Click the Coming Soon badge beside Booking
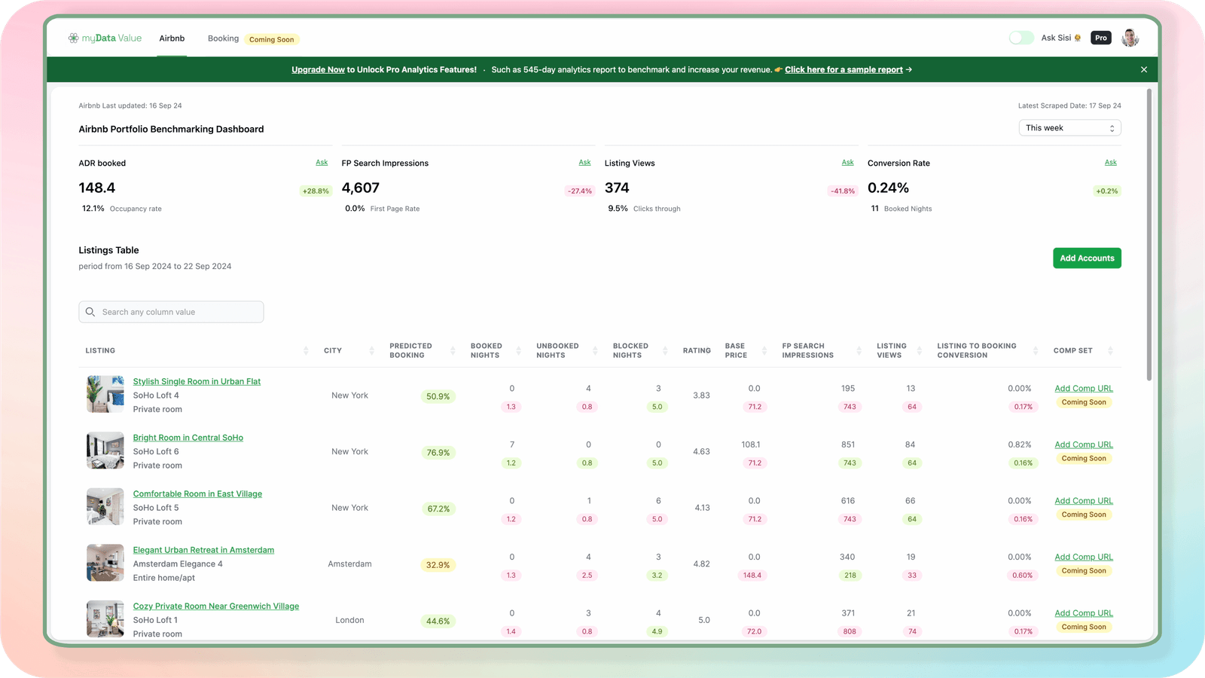This screenshot has height=678, width=1205. (272, 39)
